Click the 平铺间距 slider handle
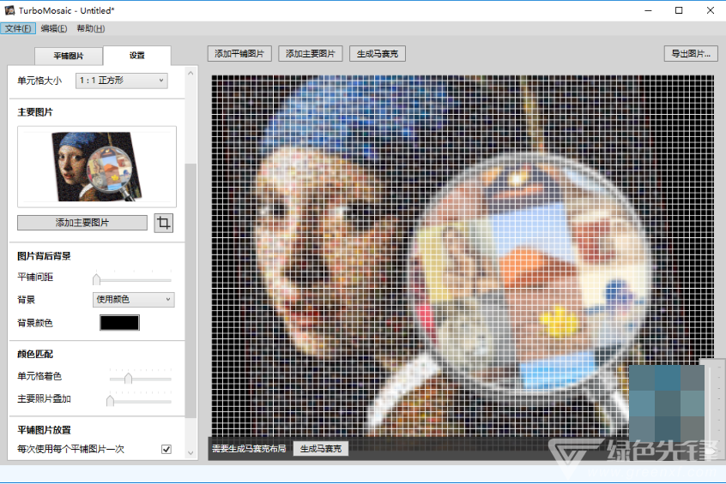 (97, 278)
